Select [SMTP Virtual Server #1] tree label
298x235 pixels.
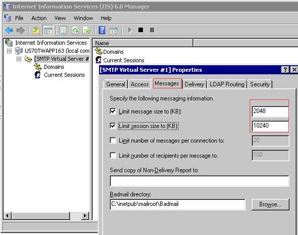[61, 59]
